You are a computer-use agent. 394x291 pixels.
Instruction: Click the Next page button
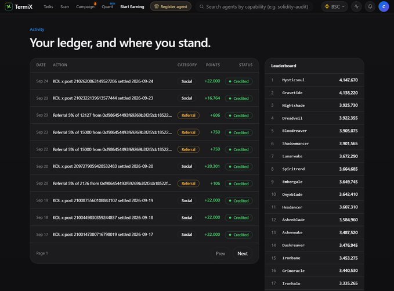243,253
